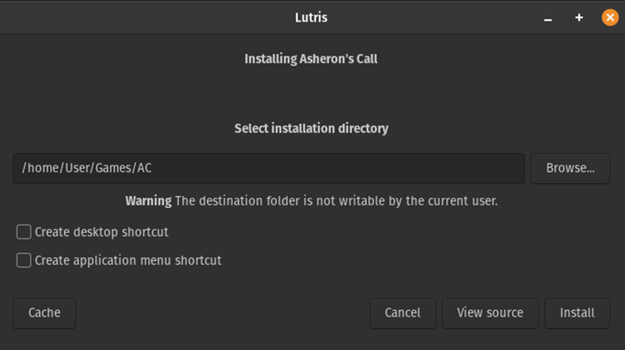
Task: Click the "Create application menu shortcut" label text
Action: coord(128,260)
